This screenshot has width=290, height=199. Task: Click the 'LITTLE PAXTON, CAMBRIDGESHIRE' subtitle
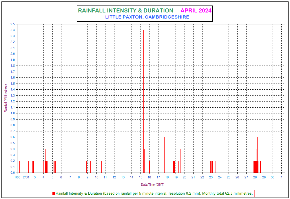point(147,17)
